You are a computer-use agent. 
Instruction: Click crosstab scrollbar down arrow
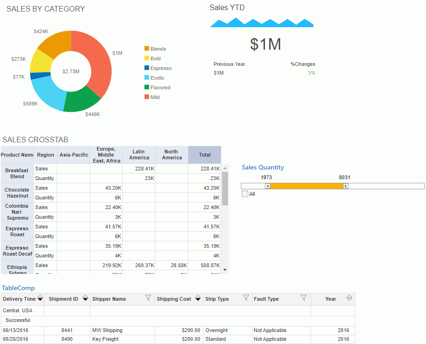coord(225,269)
